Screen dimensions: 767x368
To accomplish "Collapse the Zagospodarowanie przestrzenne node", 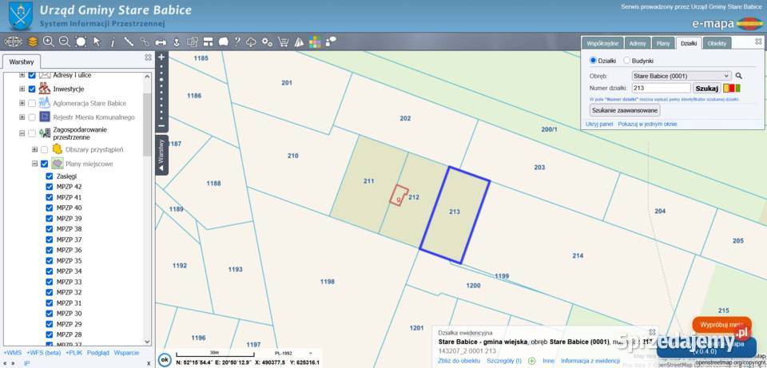I will click(x=22, y=133).
